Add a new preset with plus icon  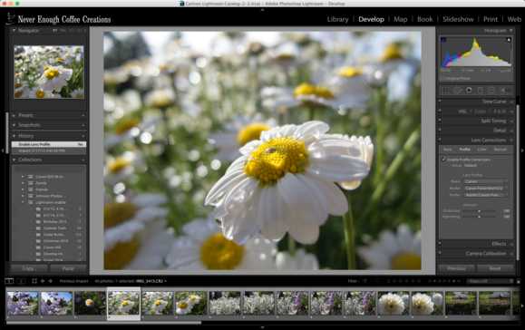coord(83,115)
